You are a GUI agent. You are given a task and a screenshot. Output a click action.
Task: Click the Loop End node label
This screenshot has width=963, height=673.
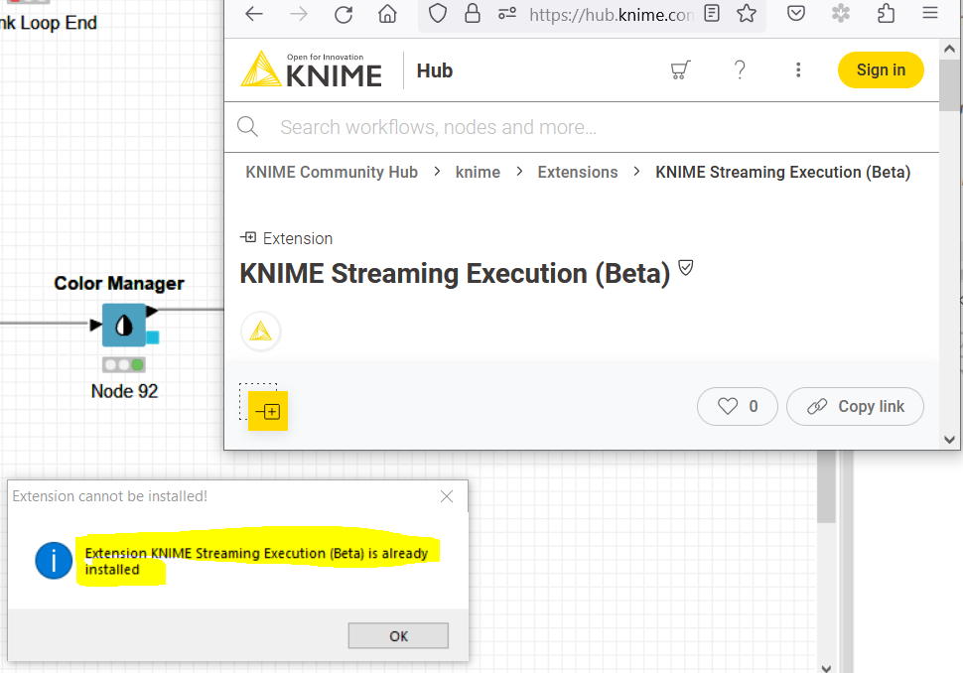49,23
